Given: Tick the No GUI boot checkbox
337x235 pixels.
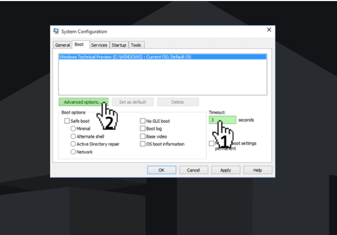Looking at the screenshot, I should tap(142, 121).
